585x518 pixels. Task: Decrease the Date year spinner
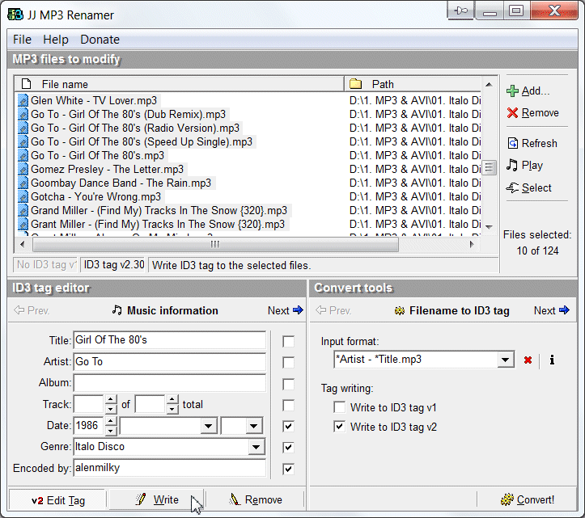(x=110, y=431)
